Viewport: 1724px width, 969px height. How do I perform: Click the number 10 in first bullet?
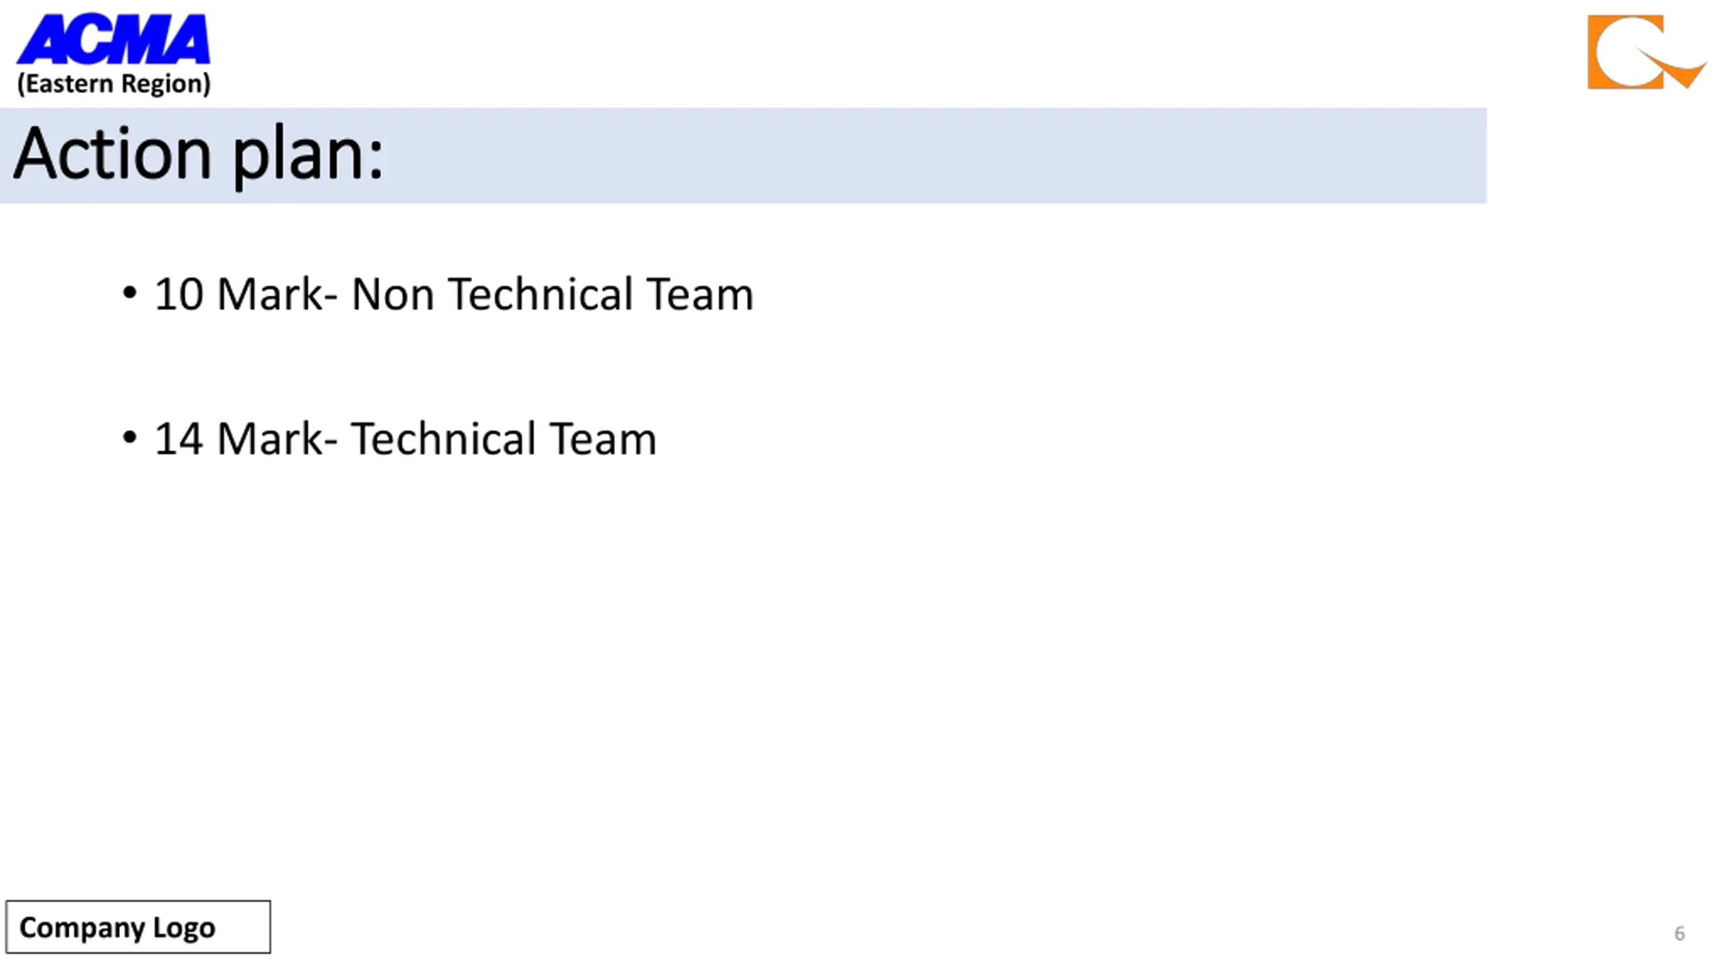(x=178, y=294)
